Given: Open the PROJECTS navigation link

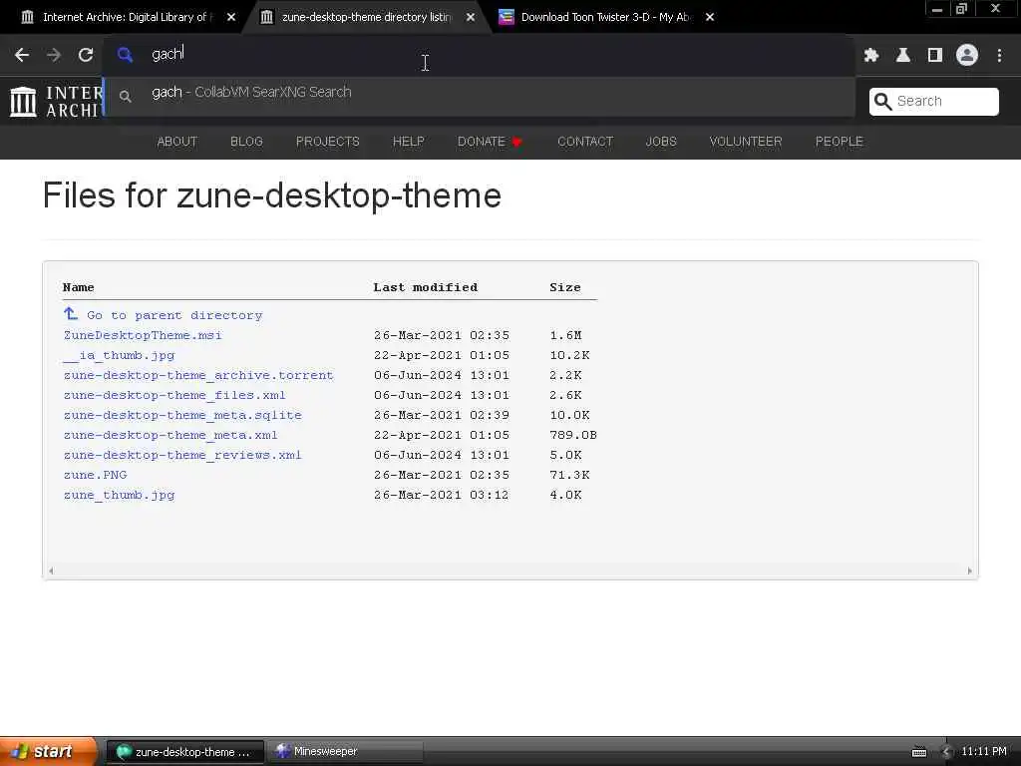Looking at the screenshot, I should pos(327,142).
